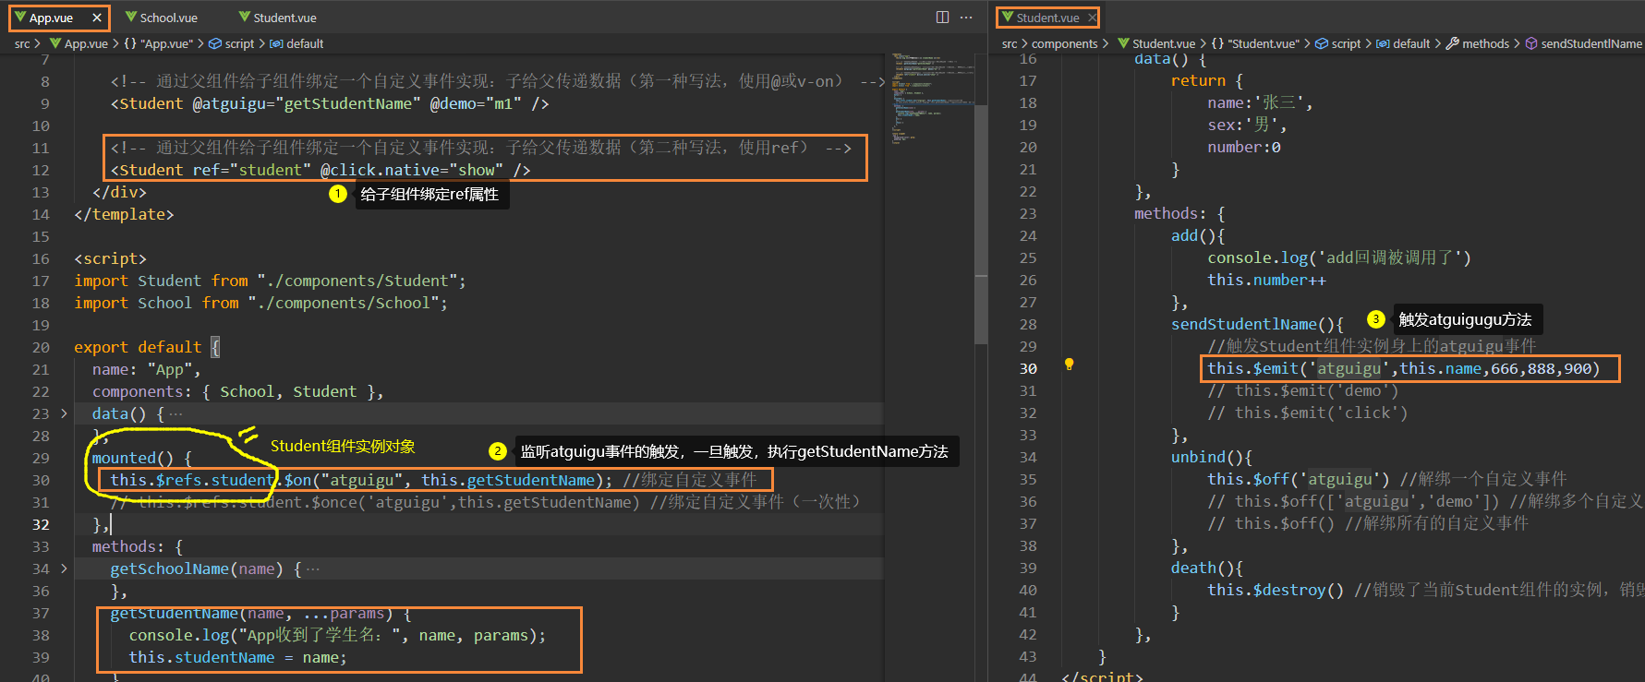
Task: Click the App.vue editor vertical scrollbar
Action: (981, 223)
